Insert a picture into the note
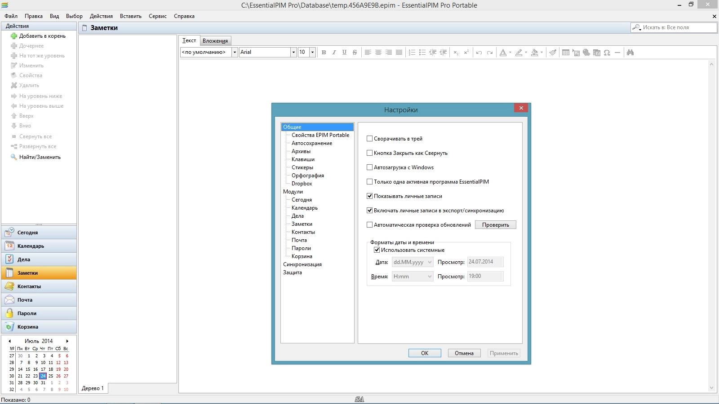Screen dimensions: 719x404 (576, 53)
